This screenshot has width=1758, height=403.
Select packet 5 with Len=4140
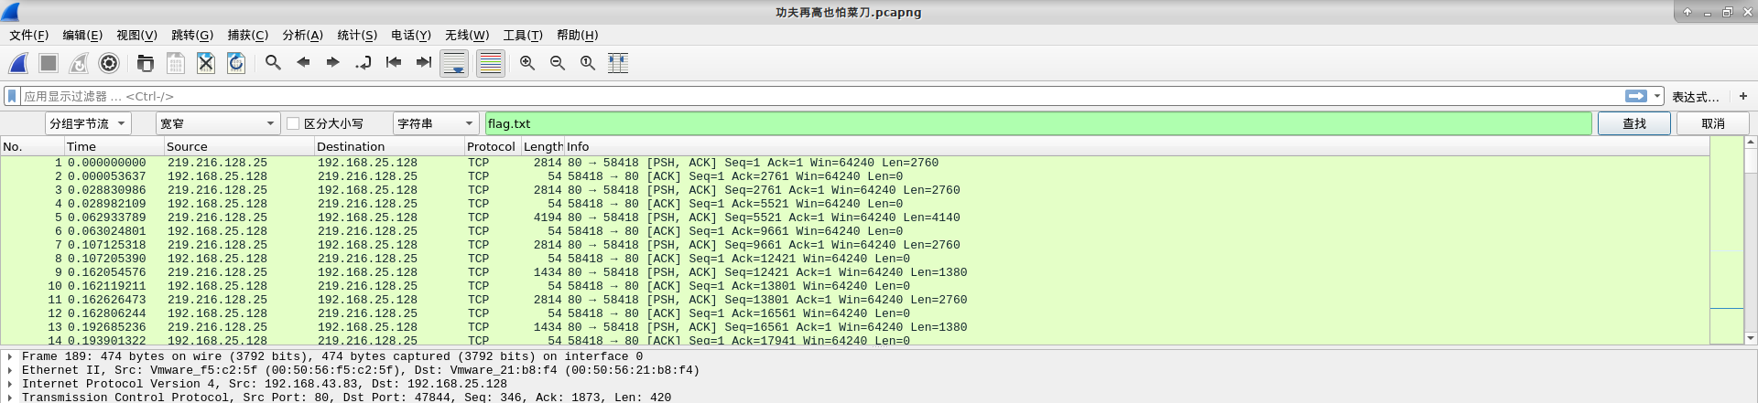(x=854, y=217)
